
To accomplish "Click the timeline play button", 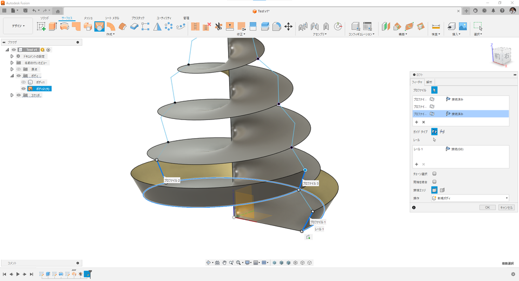I will coord(18,274).
